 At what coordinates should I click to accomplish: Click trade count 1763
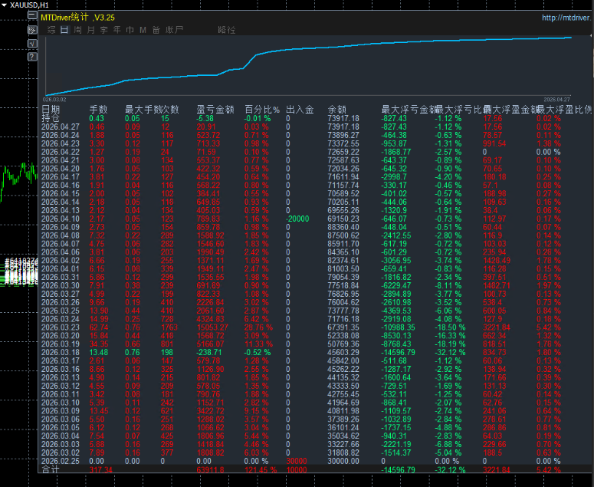click(169, 327)
